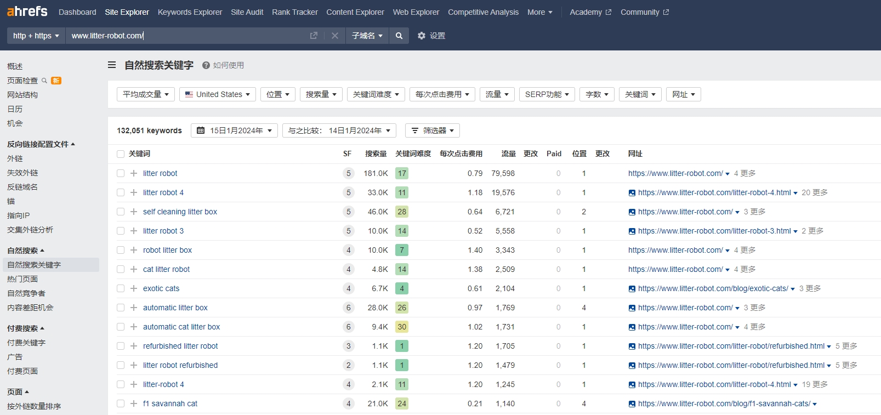
Task: Open Keywords Explorer
Action: [190, 12]
